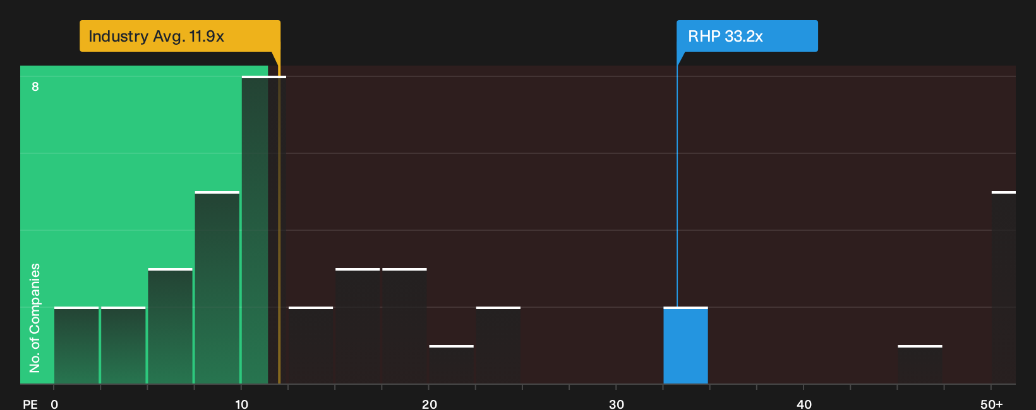This screenshot has width=1036, height=410.
Task: Click the histogram bar at PE 5
Action: pyautogui.click(x=170, y=326)
